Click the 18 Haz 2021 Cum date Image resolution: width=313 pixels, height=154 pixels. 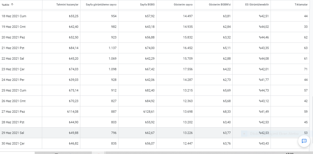click(x=14, y=16)
